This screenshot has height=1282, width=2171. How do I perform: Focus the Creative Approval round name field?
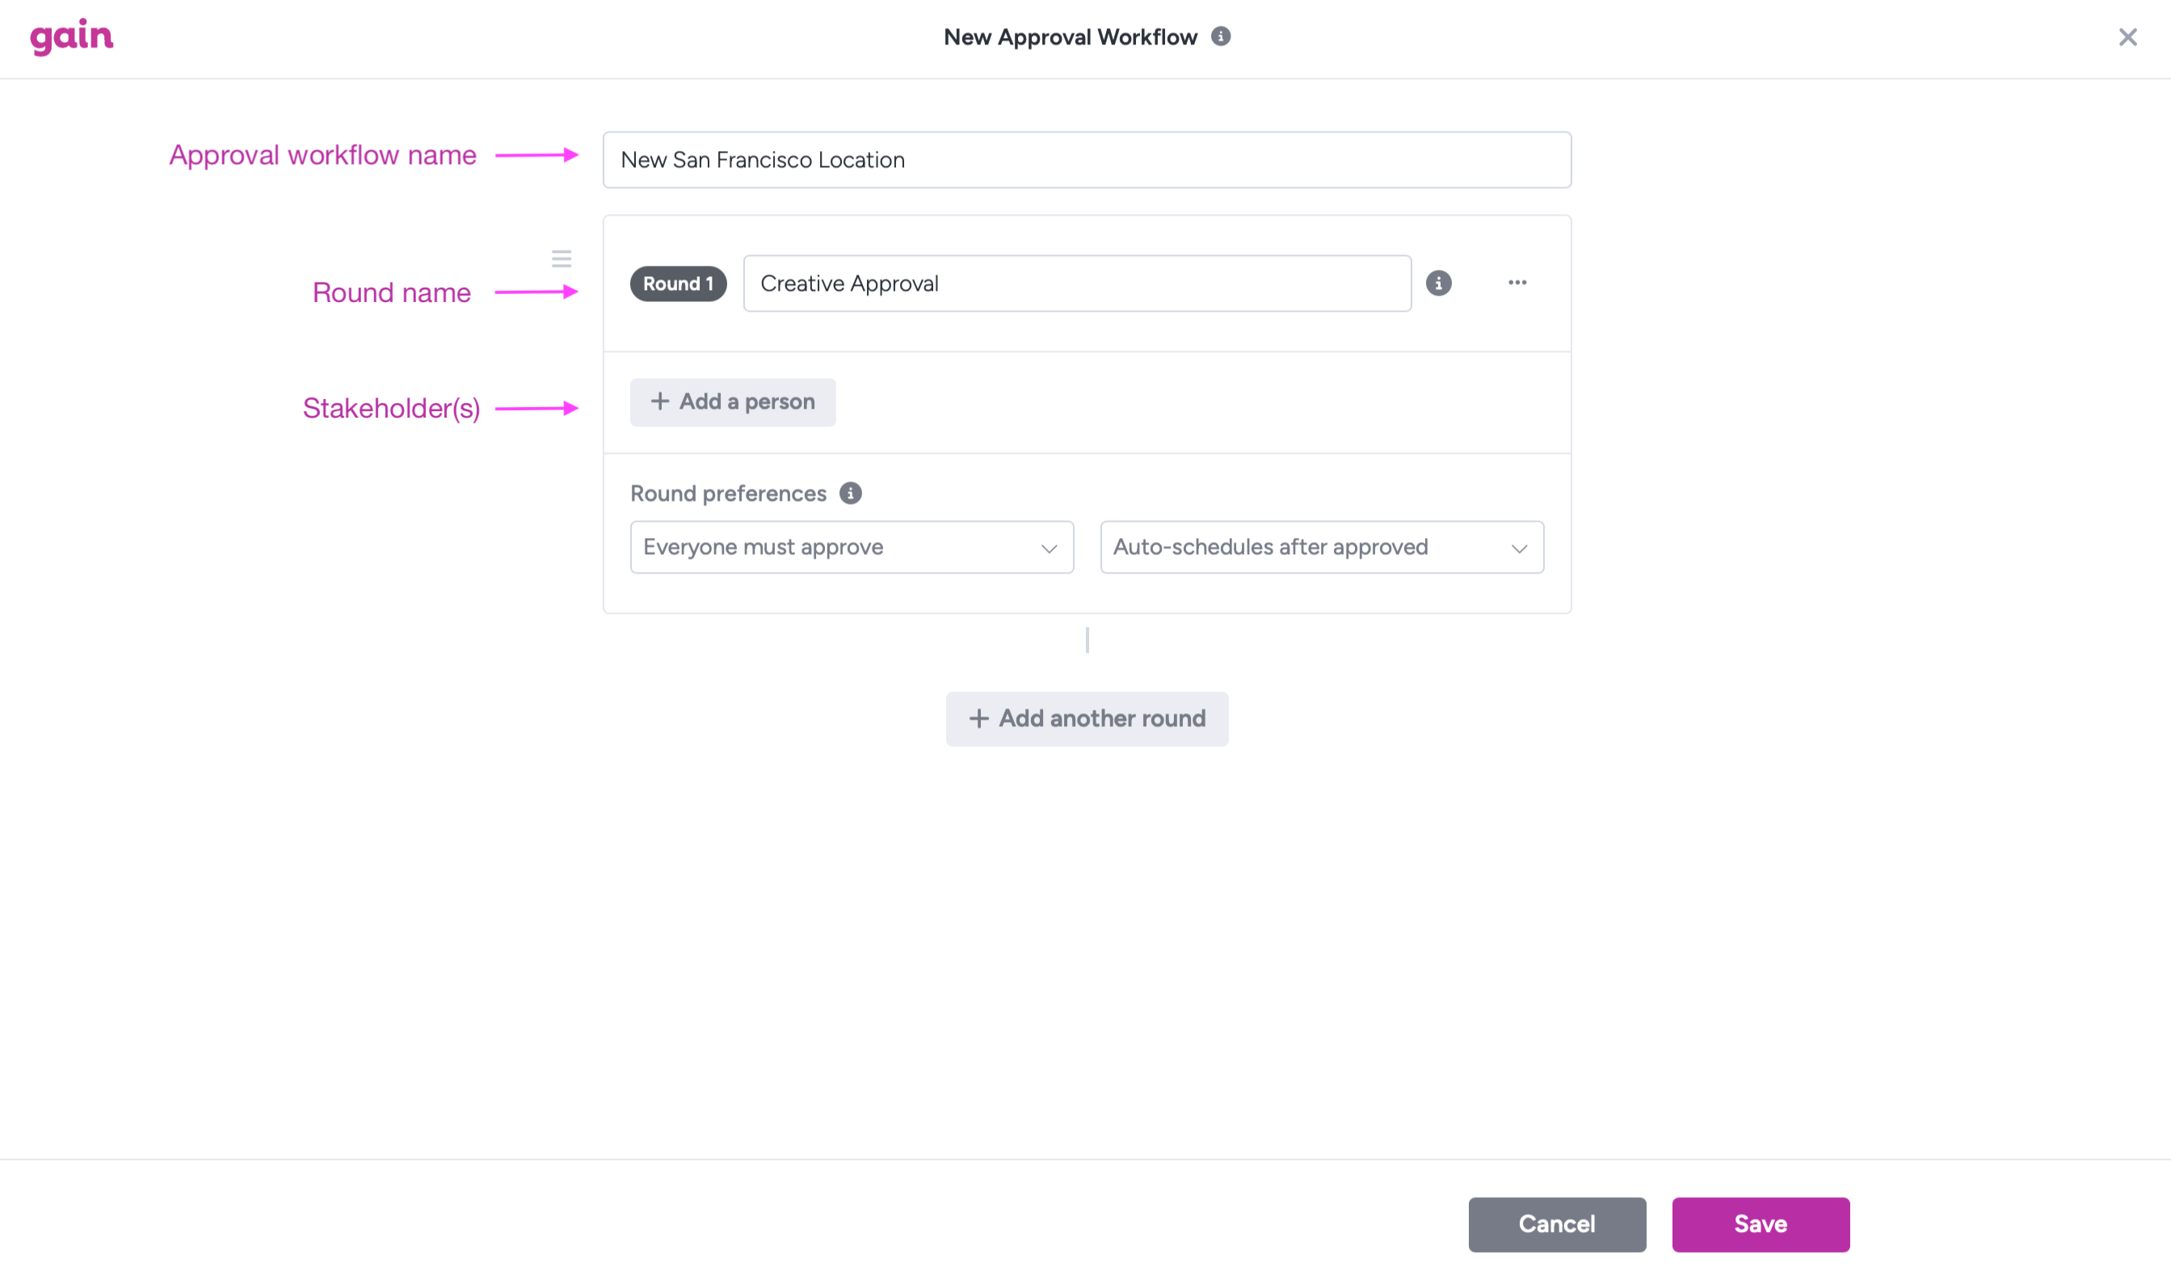pos(1076,284)
